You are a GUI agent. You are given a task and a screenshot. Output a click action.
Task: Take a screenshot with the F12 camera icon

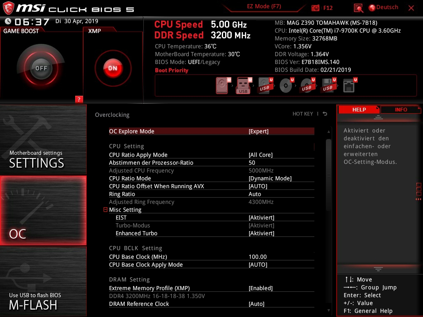point(315,8)
